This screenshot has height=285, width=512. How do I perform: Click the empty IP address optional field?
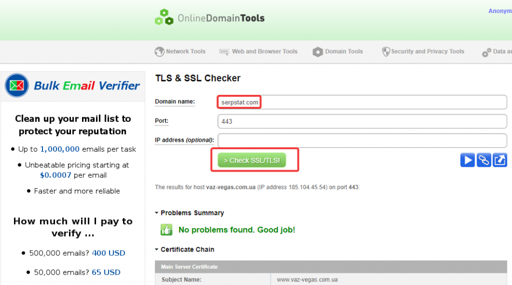[362, 140]
